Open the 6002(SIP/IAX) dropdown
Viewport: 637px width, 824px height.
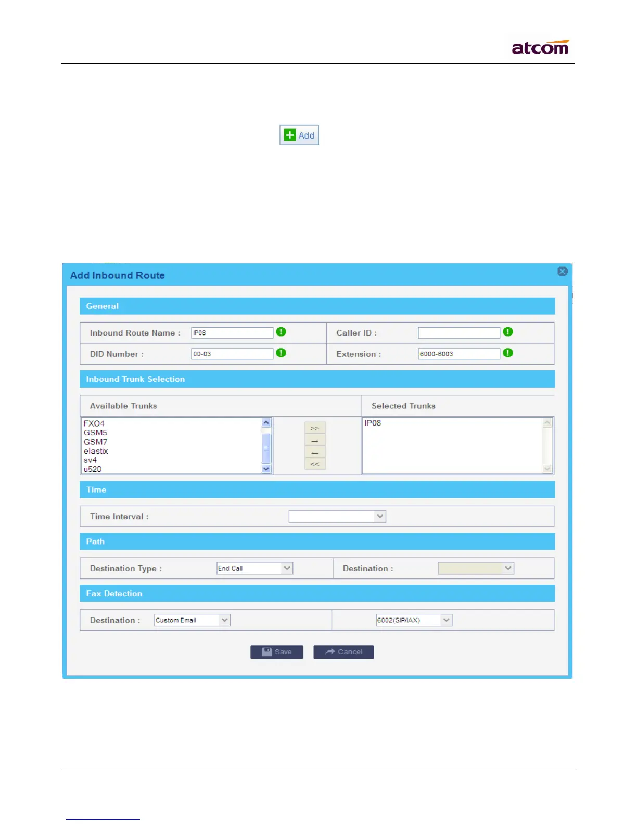point(414,620)
